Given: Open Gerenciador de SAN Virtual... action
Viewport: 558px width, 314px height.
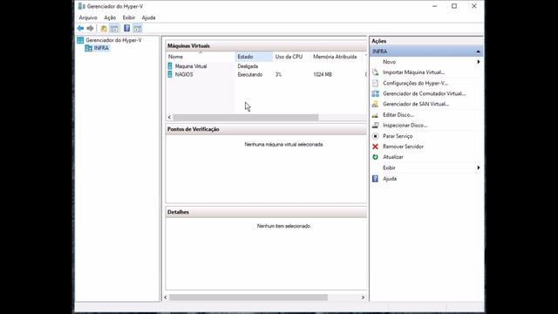Looking at the screenshot, I should tap(416, 104).
